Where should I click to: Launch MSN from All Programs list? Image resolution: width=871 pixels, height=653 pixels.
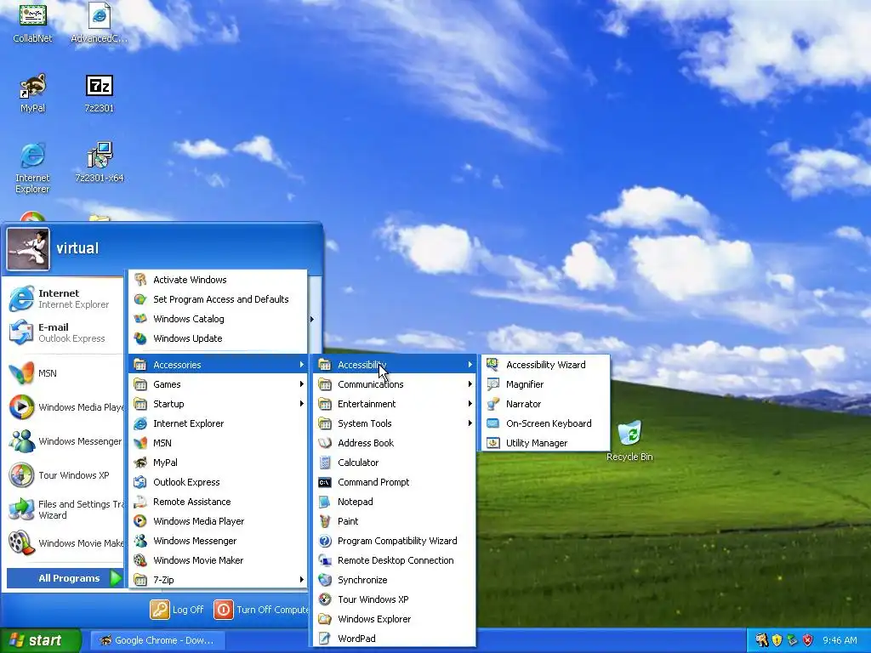tap(218, 442)
